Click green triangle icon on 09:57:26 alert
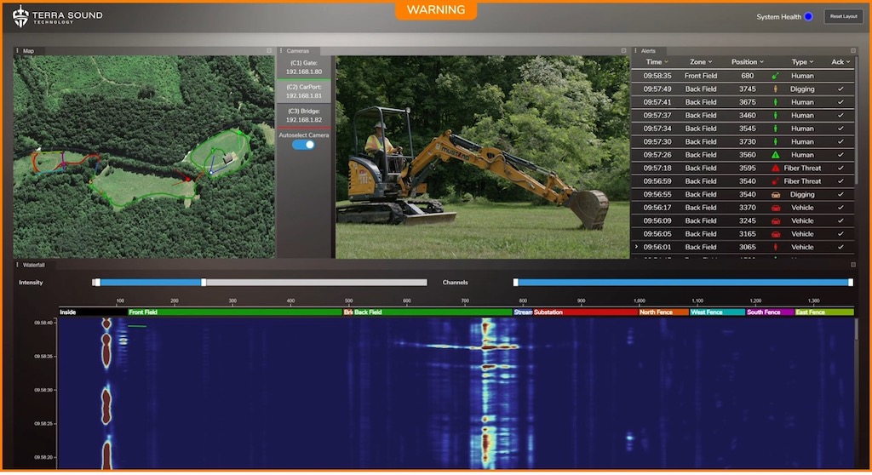The image size is (872, 475). point(775,155)
